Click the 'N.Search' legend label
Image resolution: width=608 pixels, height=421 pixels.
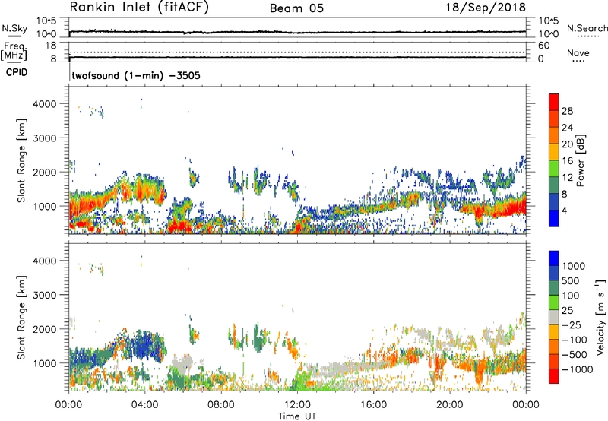587,28
